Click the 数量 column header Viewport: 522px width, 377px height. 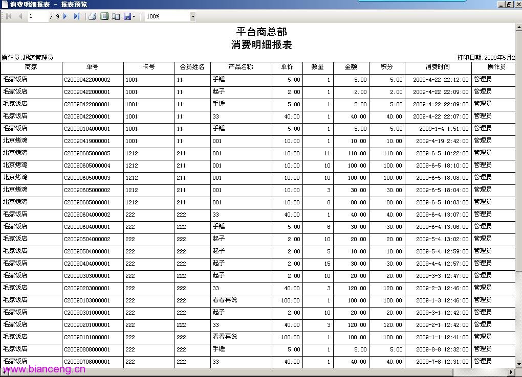point(317,67)
